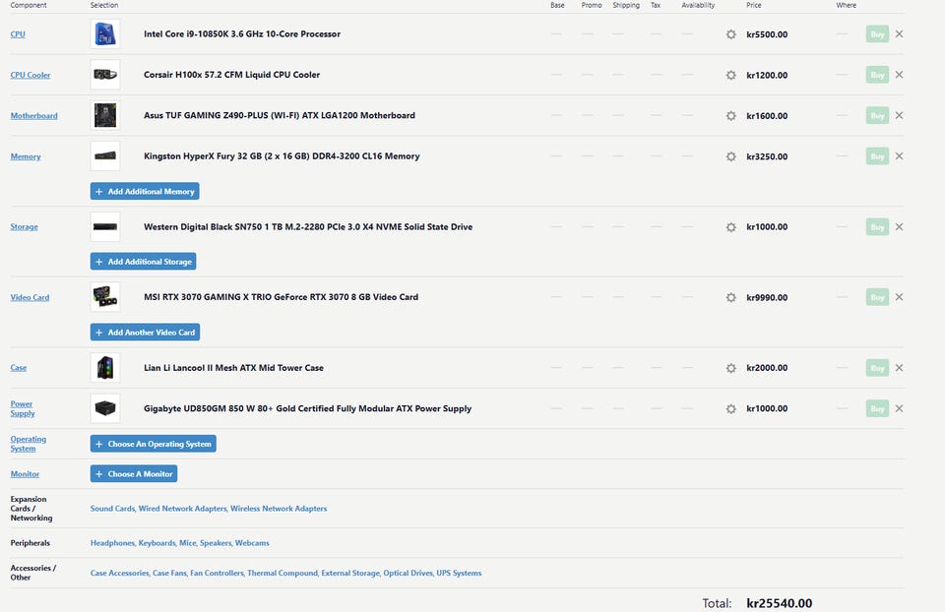945x612 pixels.
Task: Browse Wired Network Adapters link
Action: click(183, 509)
